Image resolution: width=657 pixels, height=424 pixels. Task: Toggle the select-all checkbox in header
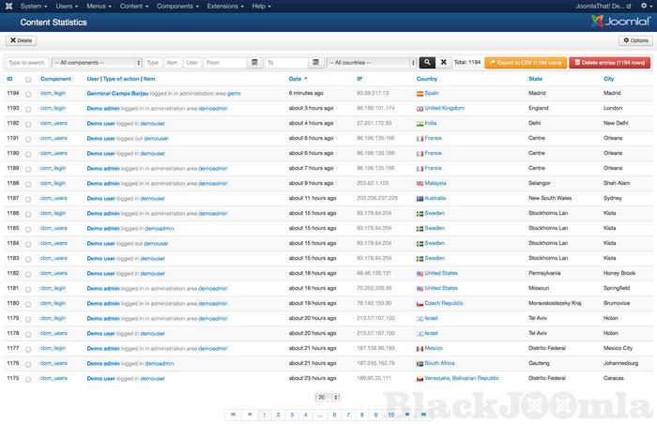[27, 80]
